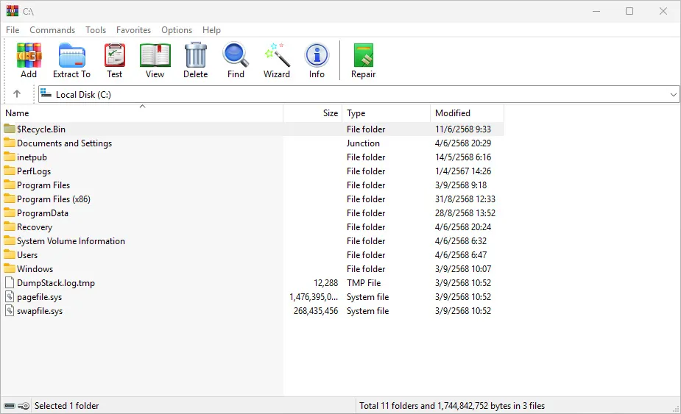The image size is (681, 414).
Task: Click the Repair toolbar icon
Action: coord(364,56)
